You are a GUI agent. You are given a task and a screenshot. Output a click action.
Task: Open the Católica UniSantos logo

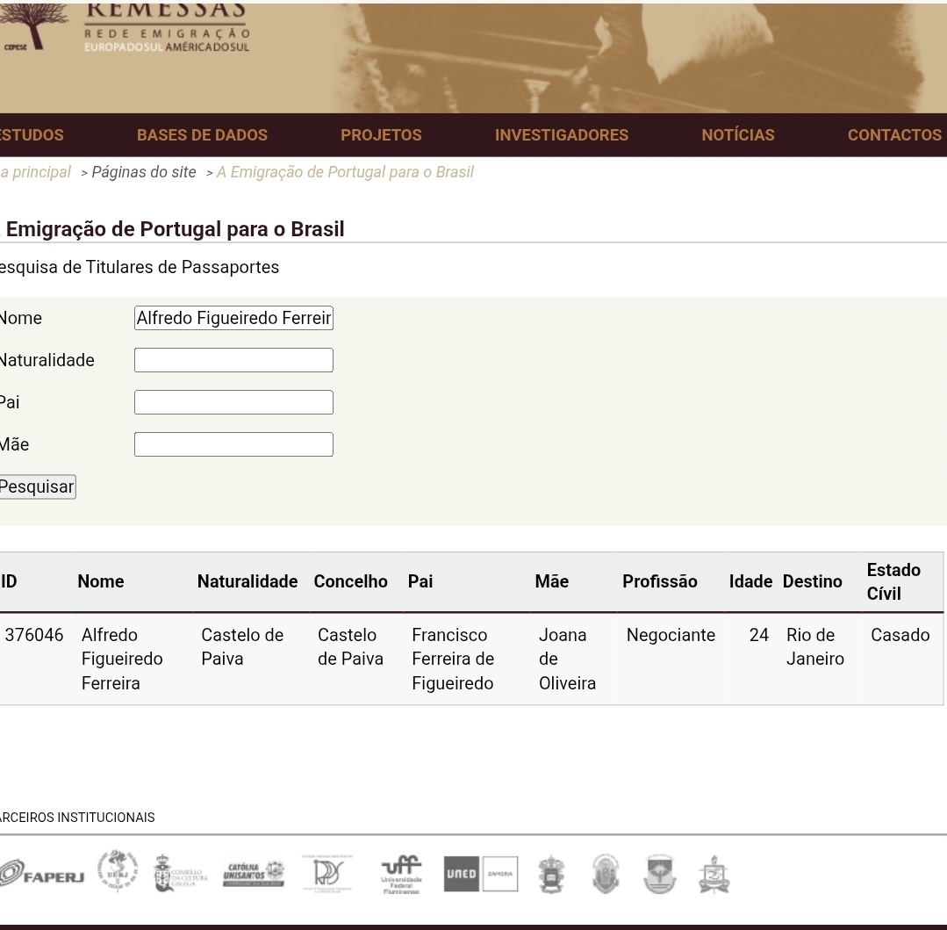click(x=254, y=874)
